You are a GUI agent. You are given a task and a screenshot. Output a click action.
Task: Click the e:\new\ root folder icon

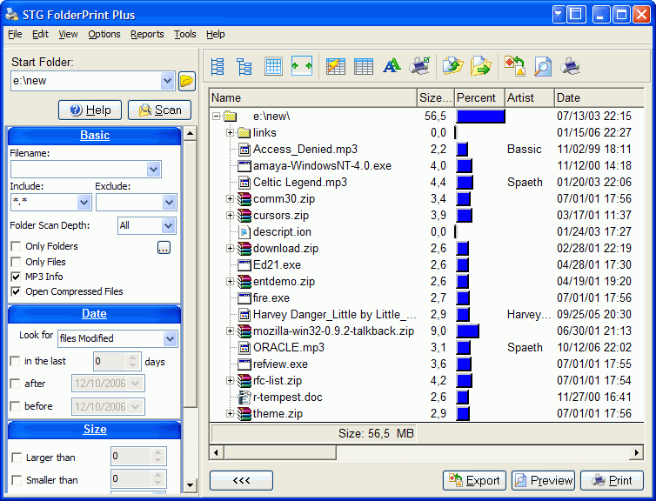231,117
